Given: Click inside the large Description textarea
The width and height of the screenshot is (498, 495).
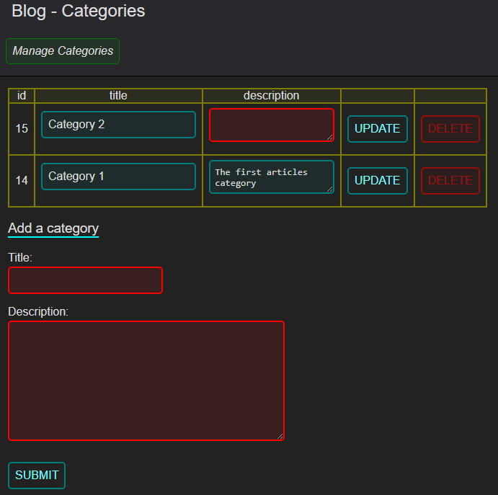Looking at the screenshot, I should tap(146, 380).
